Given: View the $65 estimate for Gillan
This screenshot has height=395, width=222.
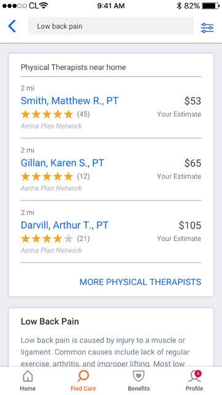Looking at the screenshot, I should (179, 170).
